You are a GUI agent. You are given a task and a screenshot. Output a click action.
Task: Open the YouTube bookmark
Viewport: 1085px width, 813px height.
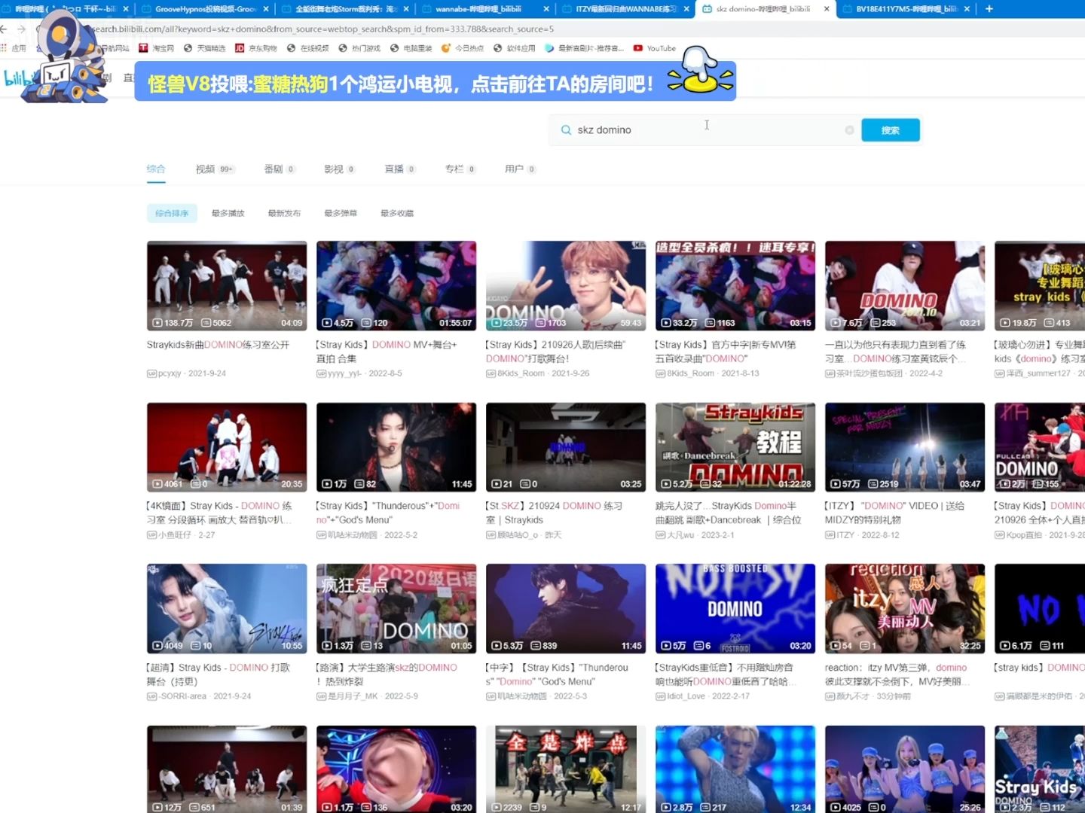coord(655,48)
